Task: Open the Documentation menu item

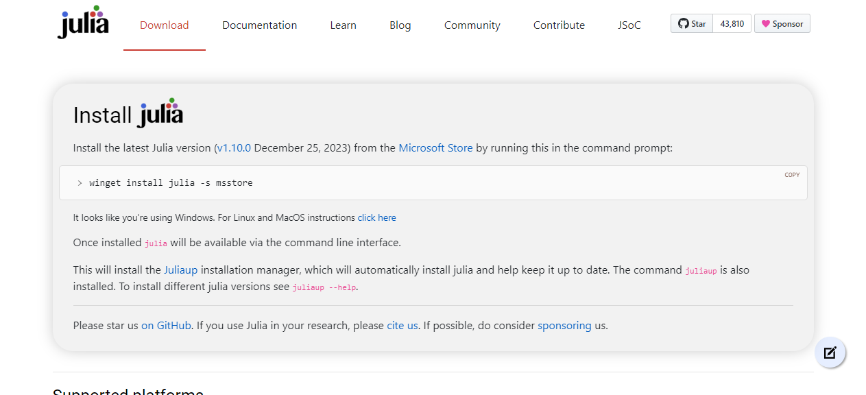Action: click(259, 25)
